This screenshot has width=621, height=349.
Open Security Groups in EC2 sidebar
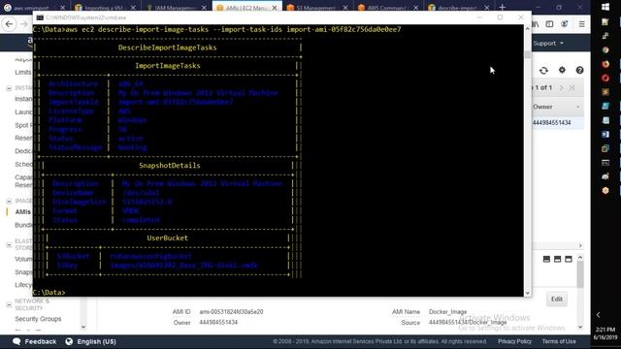pyautogui.click(x=38, y=319)
